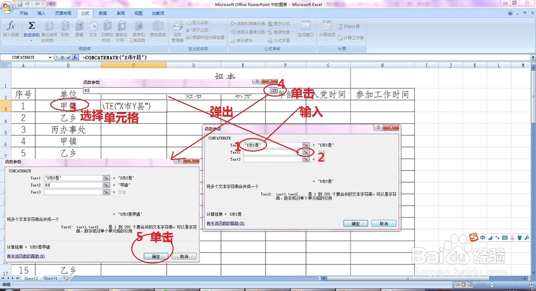Image resolution: width=536 pixels, height=291 pixels.
Task: Switch to Page Break Preview in status bar
Action: [470, 285]
